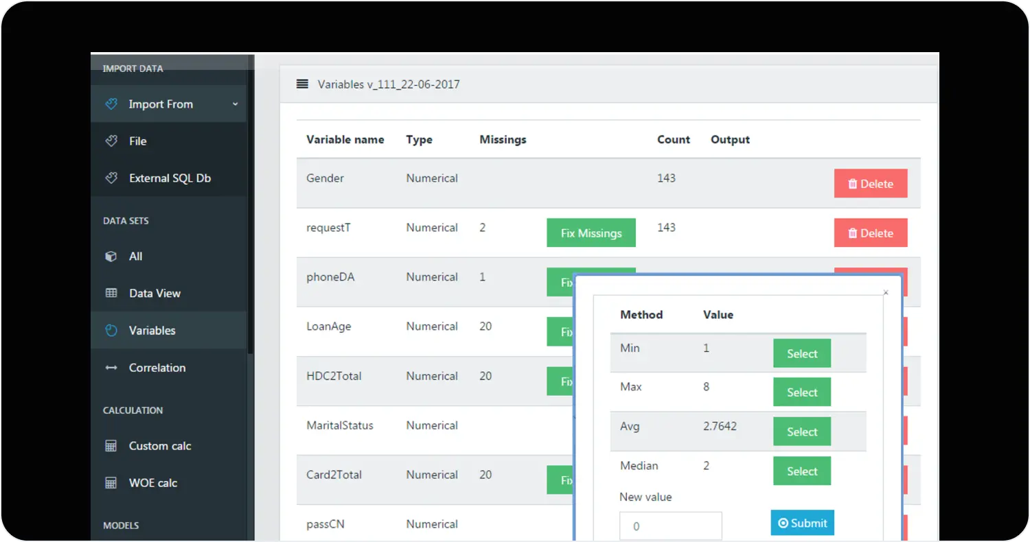Delete the Gender variable

[871, 183]
